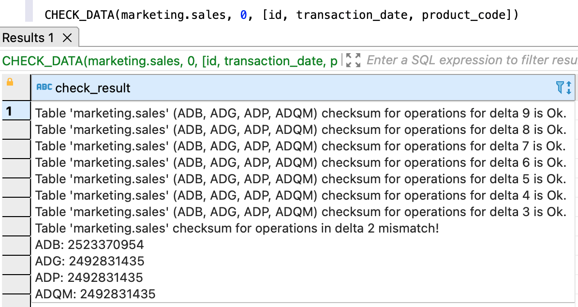Select the Results 1 tab
Viewport: 578px width, 307px height.
[28, 38]
